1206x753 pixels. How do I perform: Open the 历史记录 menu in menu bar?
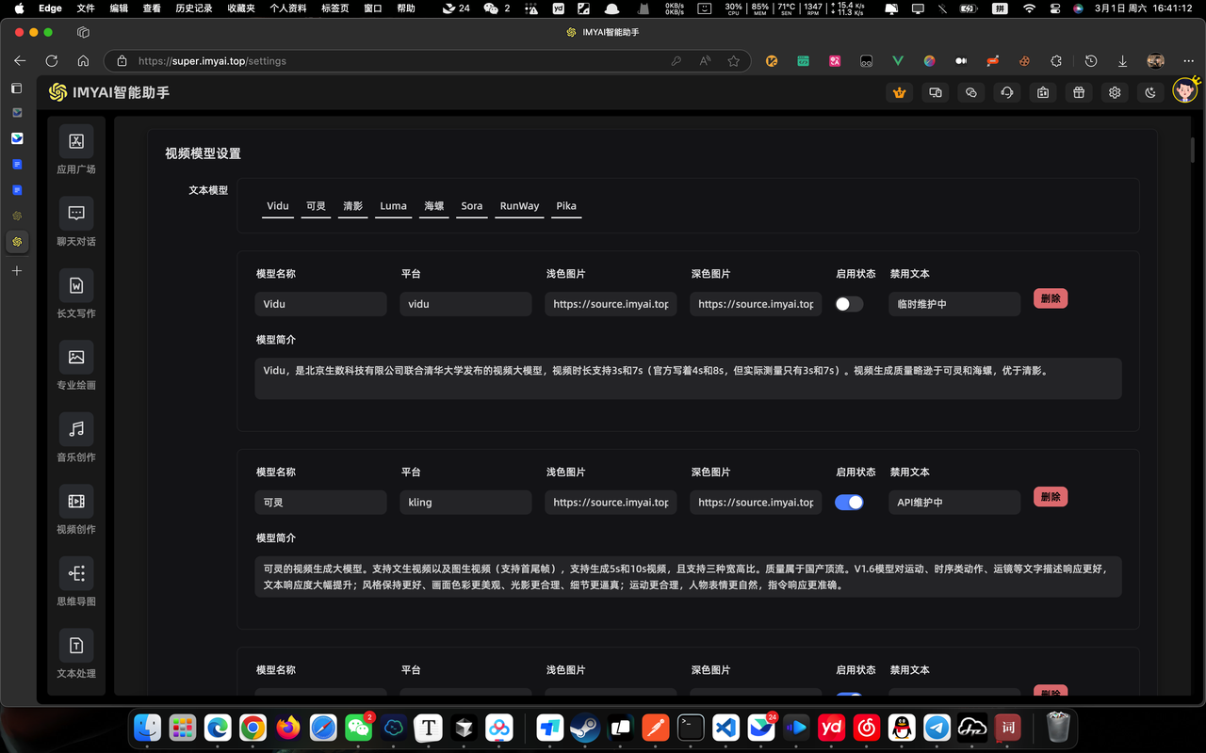pyautogui.click(x=193, y=8)
